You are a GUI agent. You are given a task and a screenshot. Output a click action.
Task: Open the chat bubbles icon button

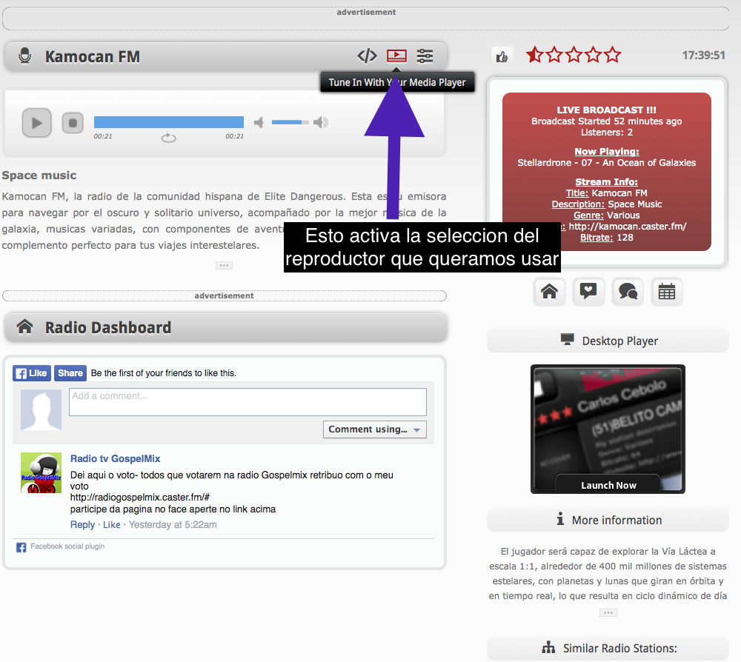(x=628, y=292)
